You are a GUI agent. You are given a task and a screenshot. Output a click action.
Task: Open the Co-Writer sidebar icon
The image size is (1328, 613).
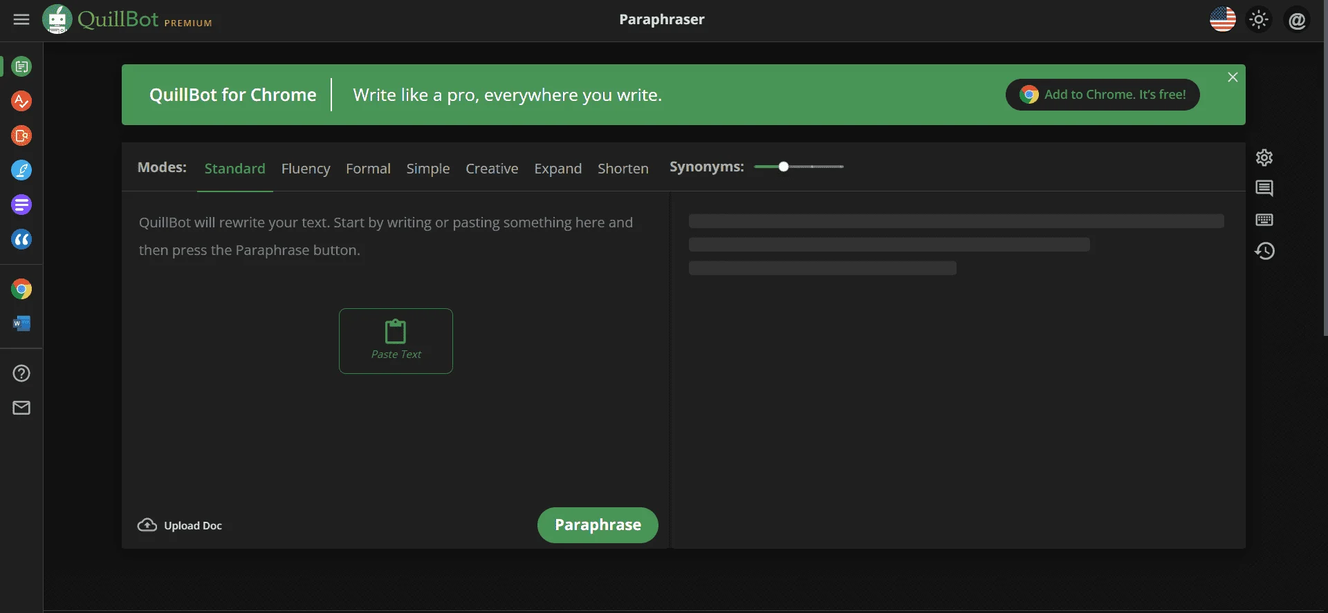21,170
